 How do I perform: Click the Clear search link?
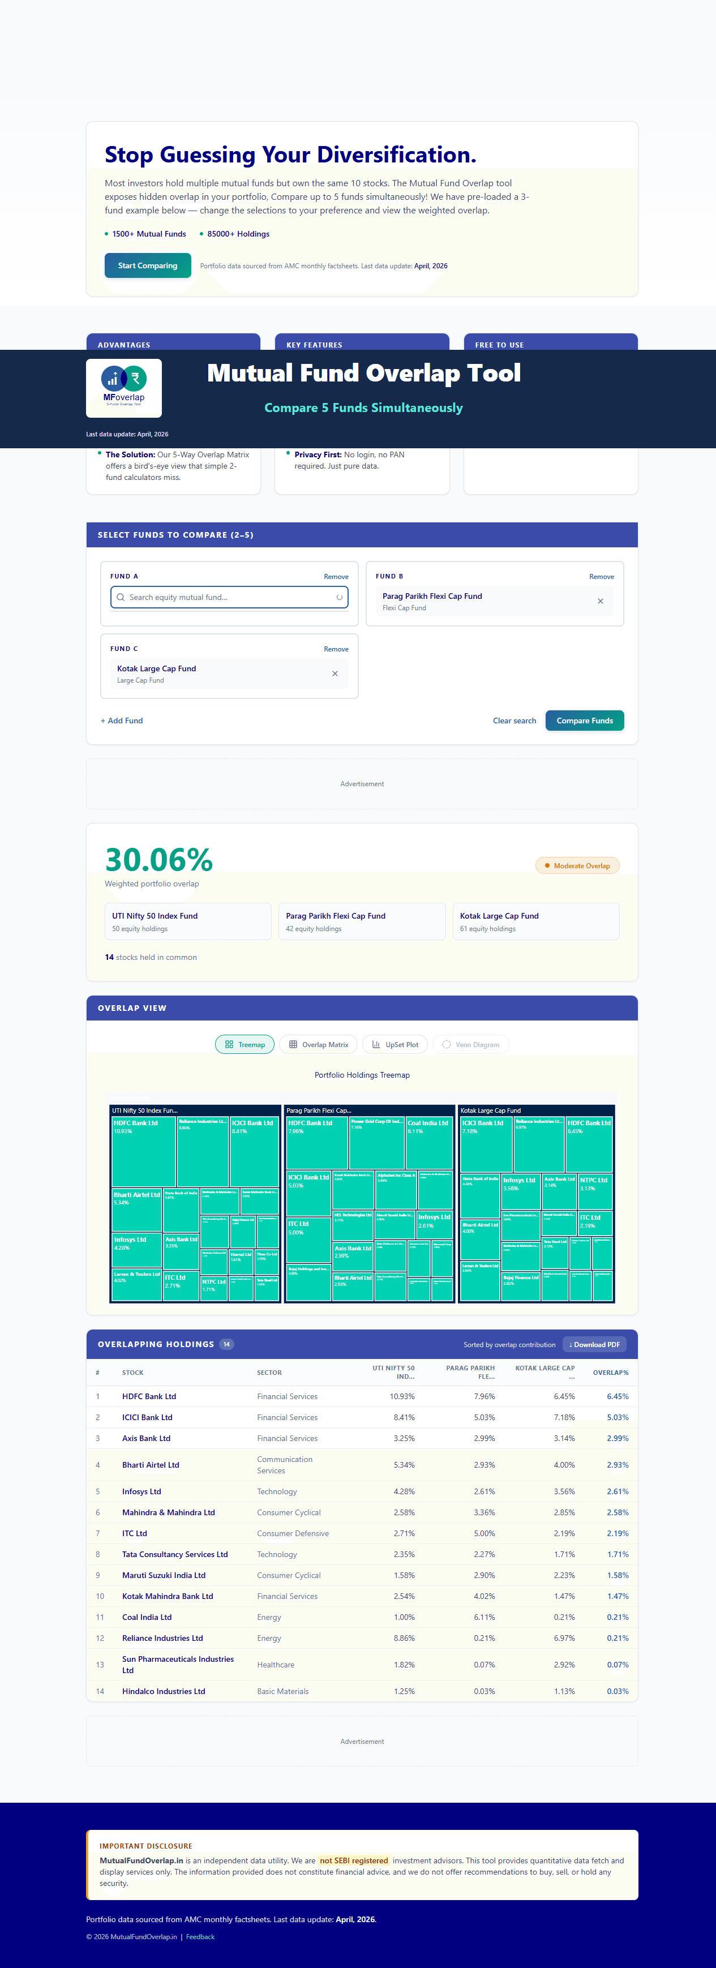515,721
